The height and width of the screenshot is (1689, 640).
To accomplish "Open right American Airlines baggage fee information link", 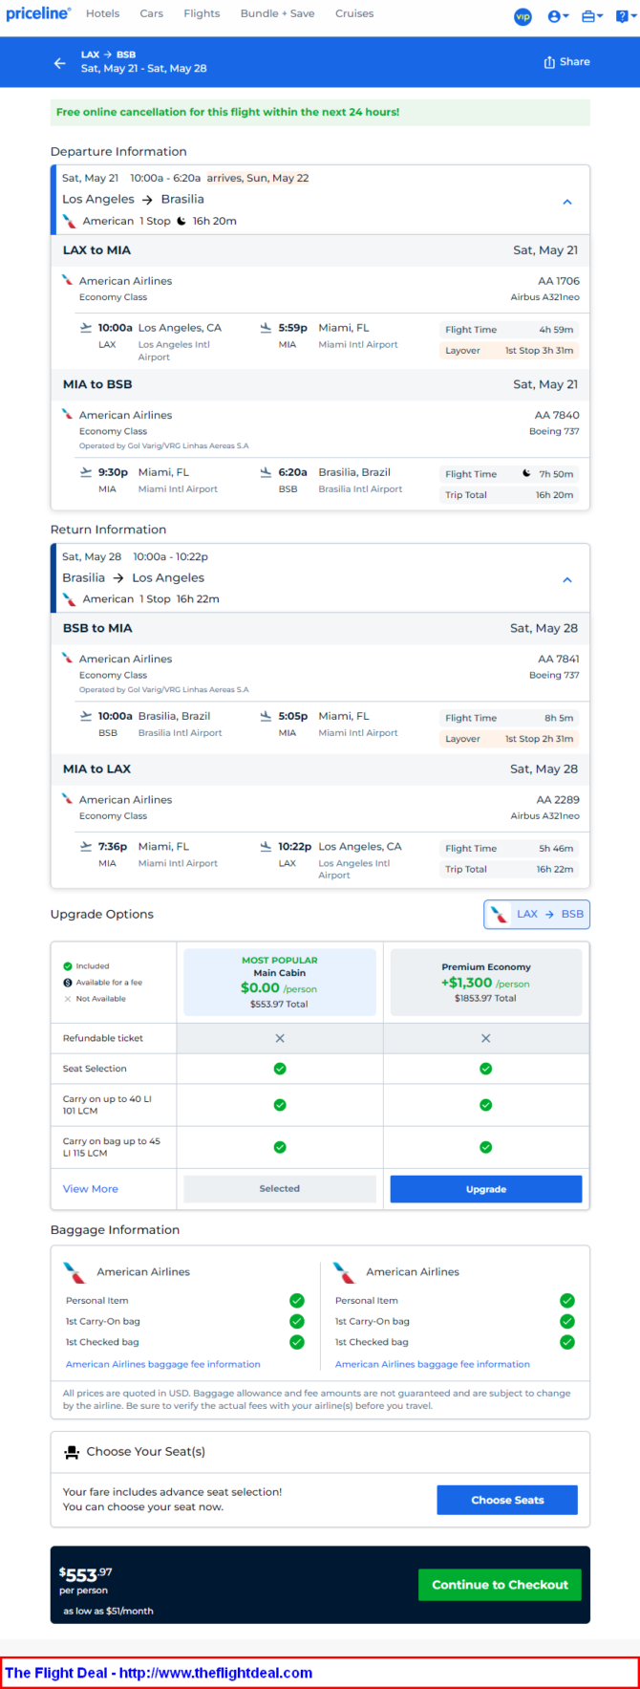I will [x=433, y=1364].
